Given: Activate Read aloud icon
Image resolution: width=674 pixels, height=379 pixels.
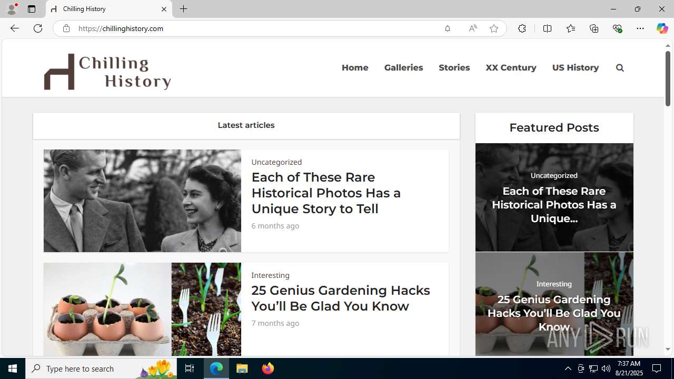Looking at the screenshot, I should [472, 28].
